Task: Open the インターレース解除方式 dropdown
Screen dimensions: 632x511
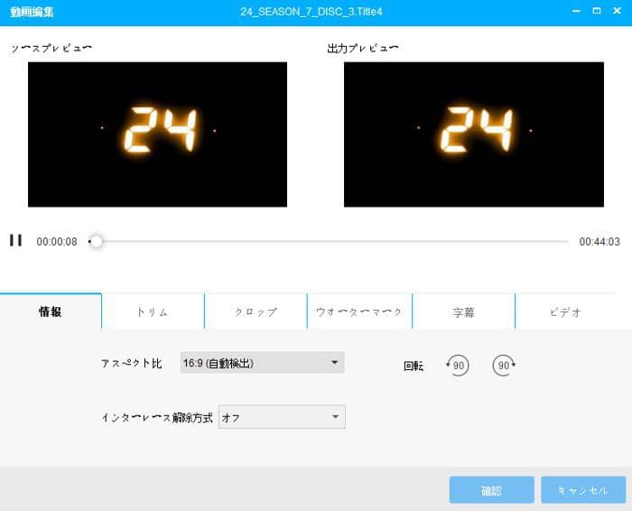Action: point(282,417)
